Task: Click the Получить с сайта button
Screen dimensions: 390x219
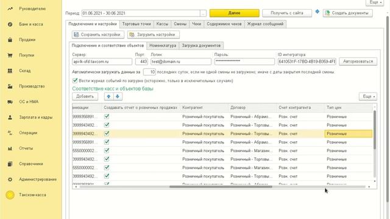Action: point(287,13)
